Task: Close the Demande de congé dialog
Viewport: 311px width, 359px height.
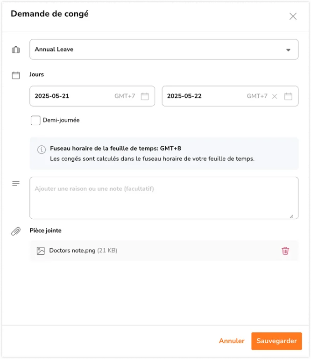Action: pos(293,16)
